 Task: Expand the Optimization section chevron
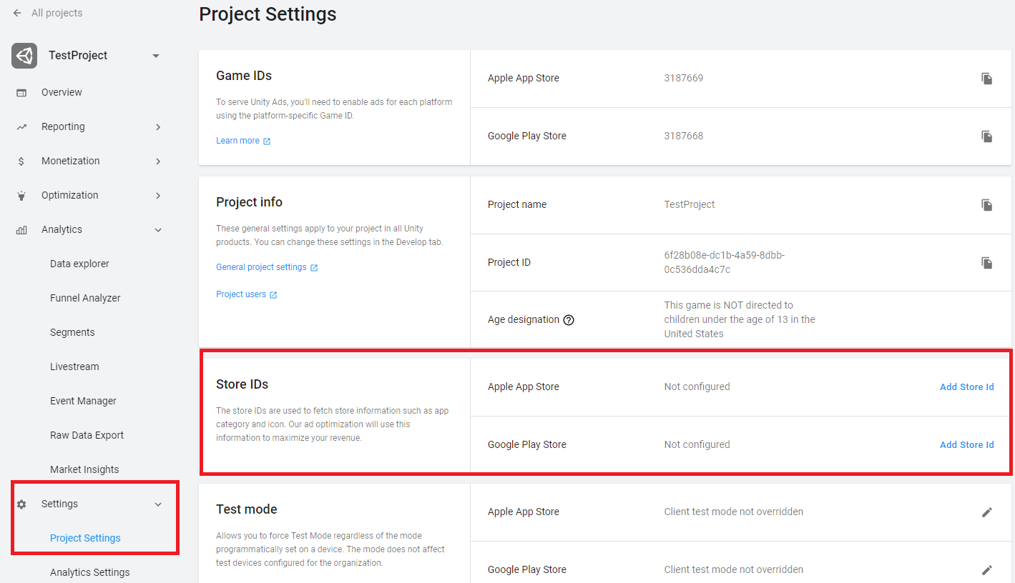tap(158, 195)
